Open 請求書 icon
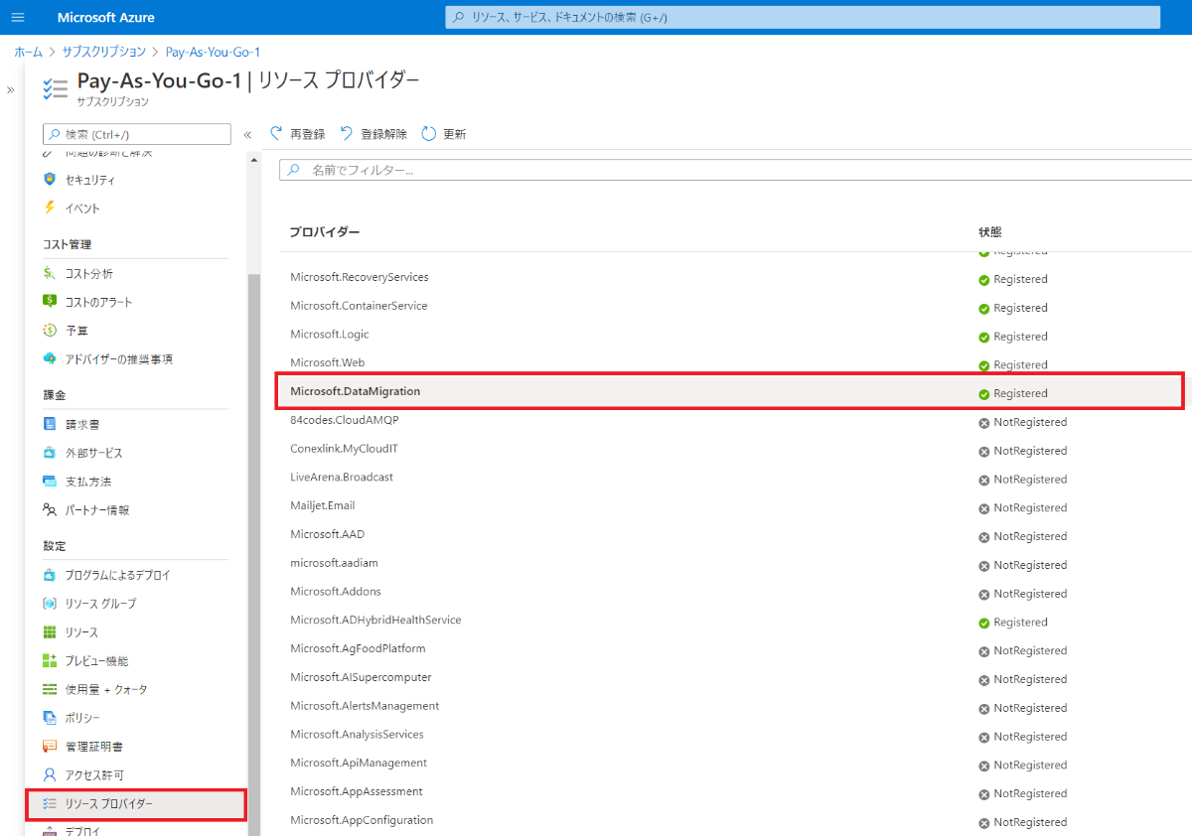The height and width of the screenshot is (836, 1192). (x=50, y=424)
